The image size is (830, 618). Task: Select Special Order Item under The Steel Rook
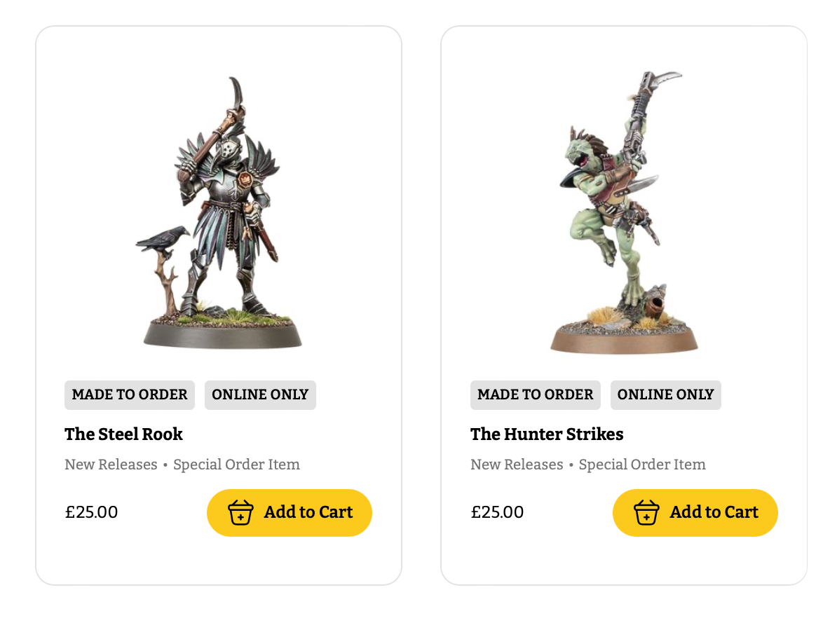click(x=237, y=465)
